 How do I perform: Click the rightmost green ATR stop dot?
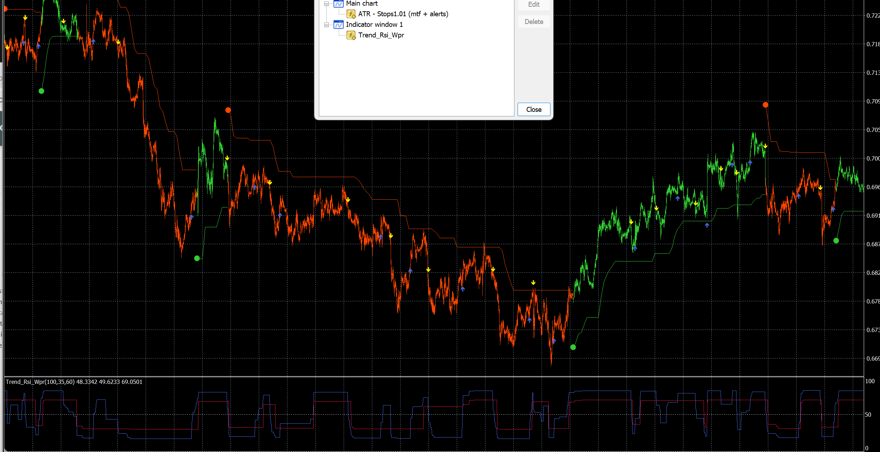point(836,241)
